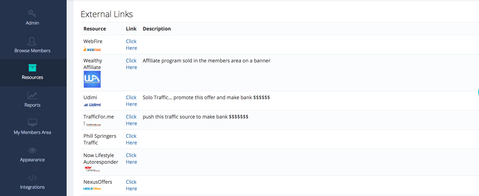Open the WebFire Click Here link
Image resolution: width=479 pixels, height=196 pixels.
click(x=131, y=45)
